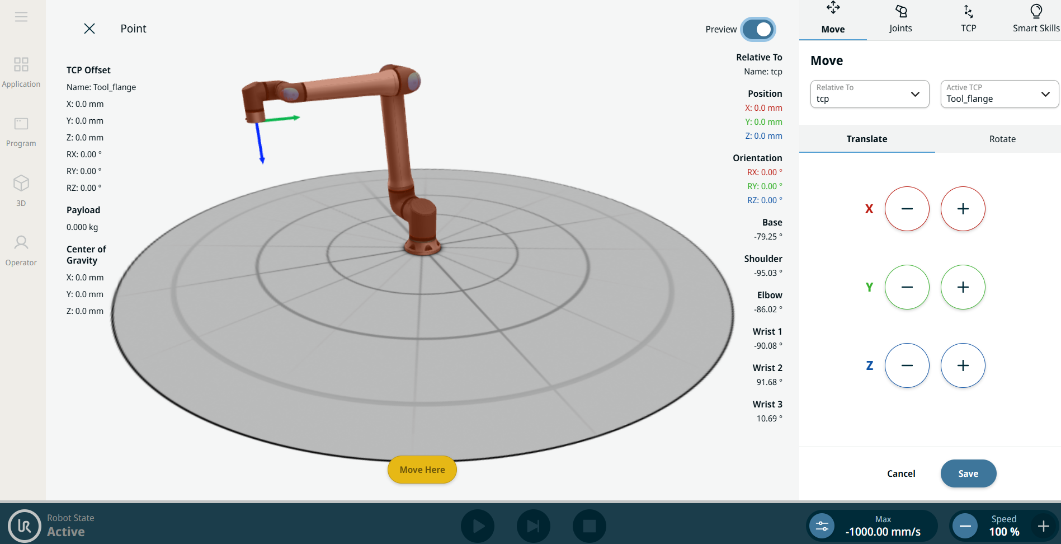Open the max speed settings slider icon
Viewport: 1061px width, 544px height.
coord(822,526)
